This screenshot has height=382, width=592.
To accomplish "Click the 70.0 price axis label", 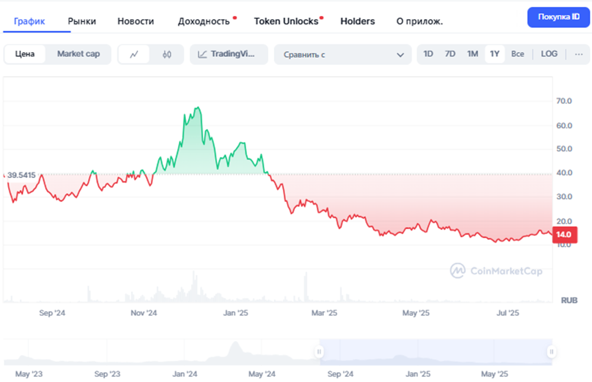I will tap(564, 101).
